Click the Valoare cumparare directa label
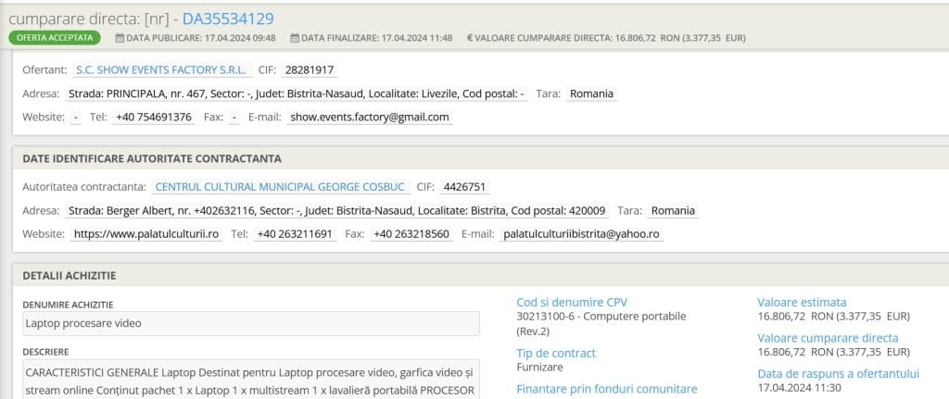 [828, 338]
